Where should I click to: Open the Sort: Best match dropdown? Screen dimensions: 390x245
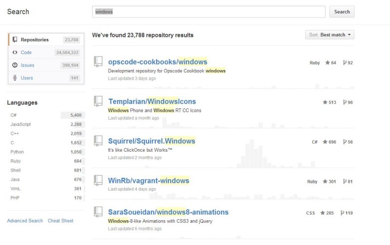pos(330,35)
